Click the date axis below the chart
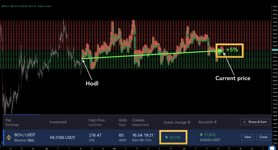Screen dimensions: 278x150 (136, 148)
